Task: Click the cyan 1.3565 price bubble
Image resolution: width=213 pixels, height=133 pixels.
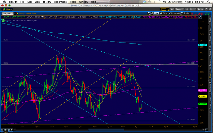Action: coord(202,45)
